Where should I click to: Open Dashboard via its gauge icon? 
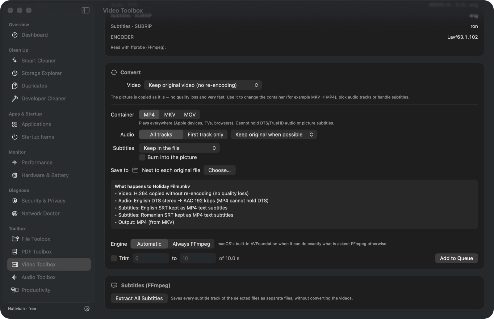coord(15,35)
